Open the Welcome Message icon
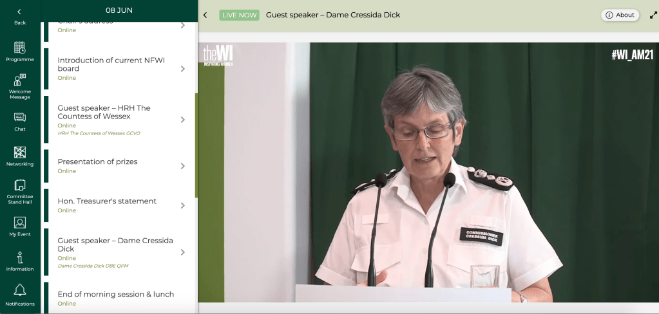659x314 pixels. click(20, 80)
